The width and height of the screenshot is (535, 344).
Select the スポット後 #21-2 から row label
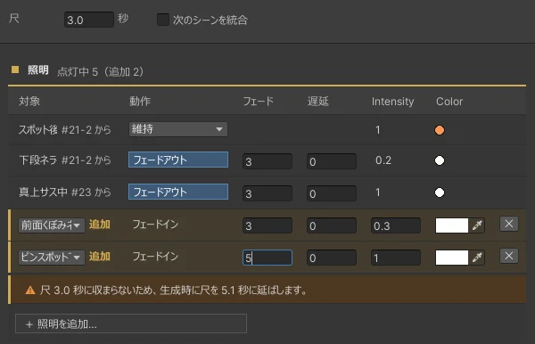coord(65,130)
